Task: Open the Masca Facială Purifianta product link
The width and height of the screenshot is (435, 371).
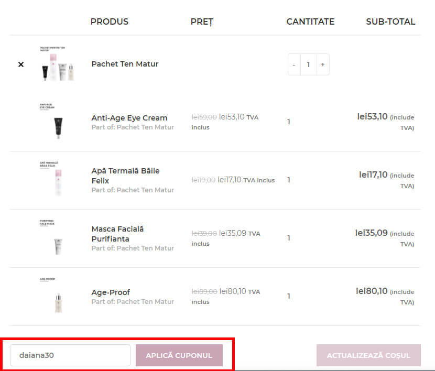Action: click(117, 234)
